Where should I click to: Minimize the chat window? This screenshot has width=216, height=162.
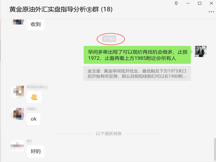coord(188,3)
